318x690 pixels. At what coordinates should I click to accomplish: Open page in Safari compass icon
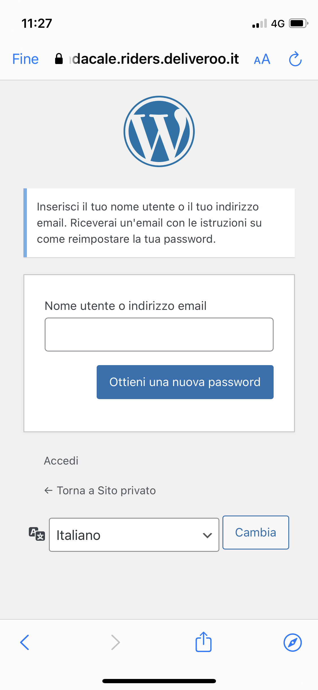click(293, 642)
